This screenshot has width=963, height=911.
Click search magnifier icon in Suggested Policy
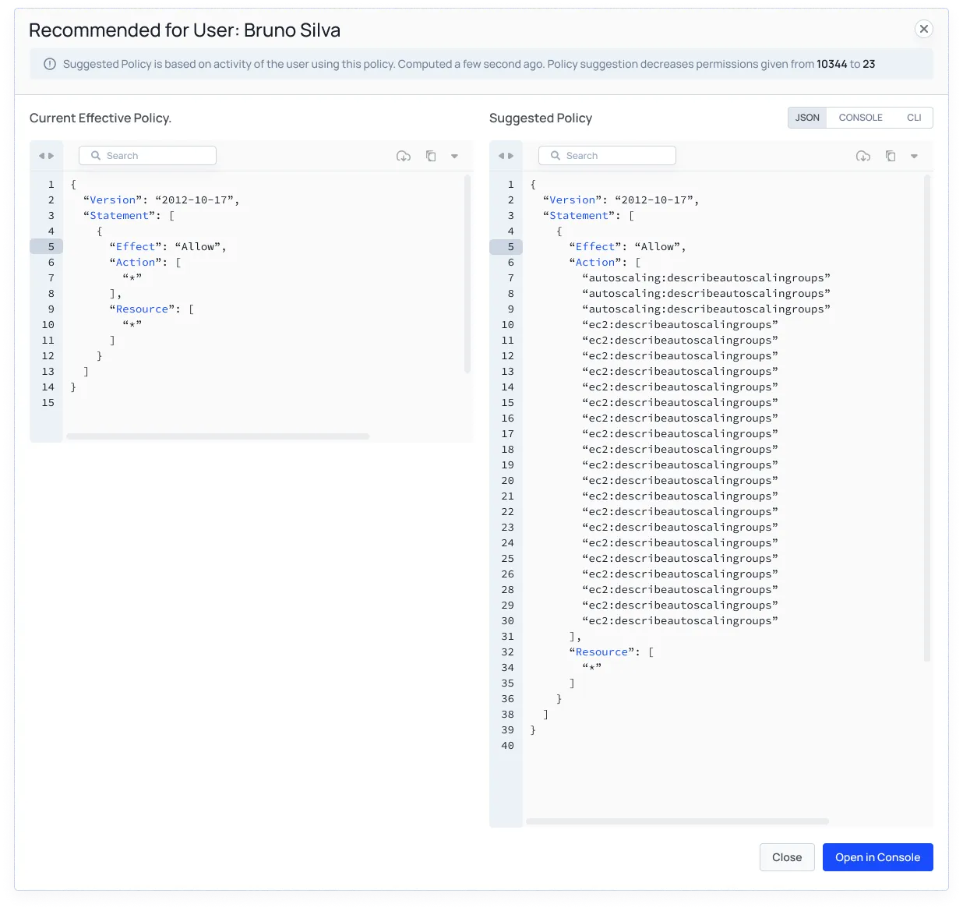[556, 156]
